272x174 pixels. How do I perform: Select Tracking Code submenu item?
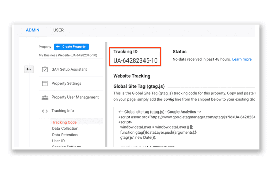coord(64,122)
